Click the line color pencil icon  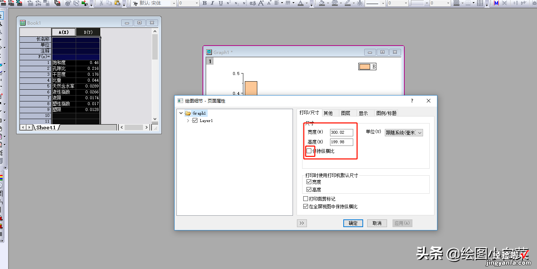coord(348,3)
